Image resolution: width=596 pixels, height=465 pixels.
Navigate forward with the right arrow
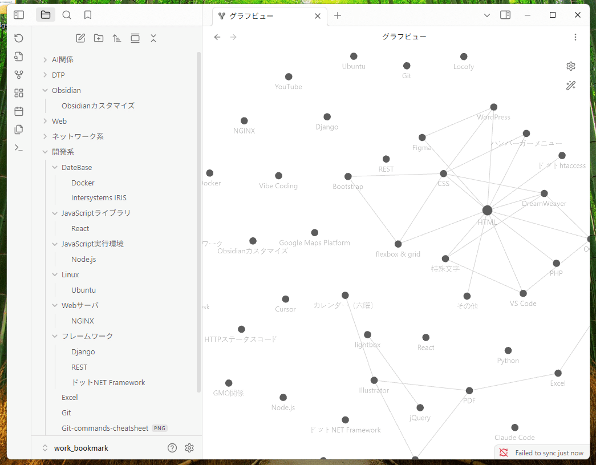pos(233,37)
